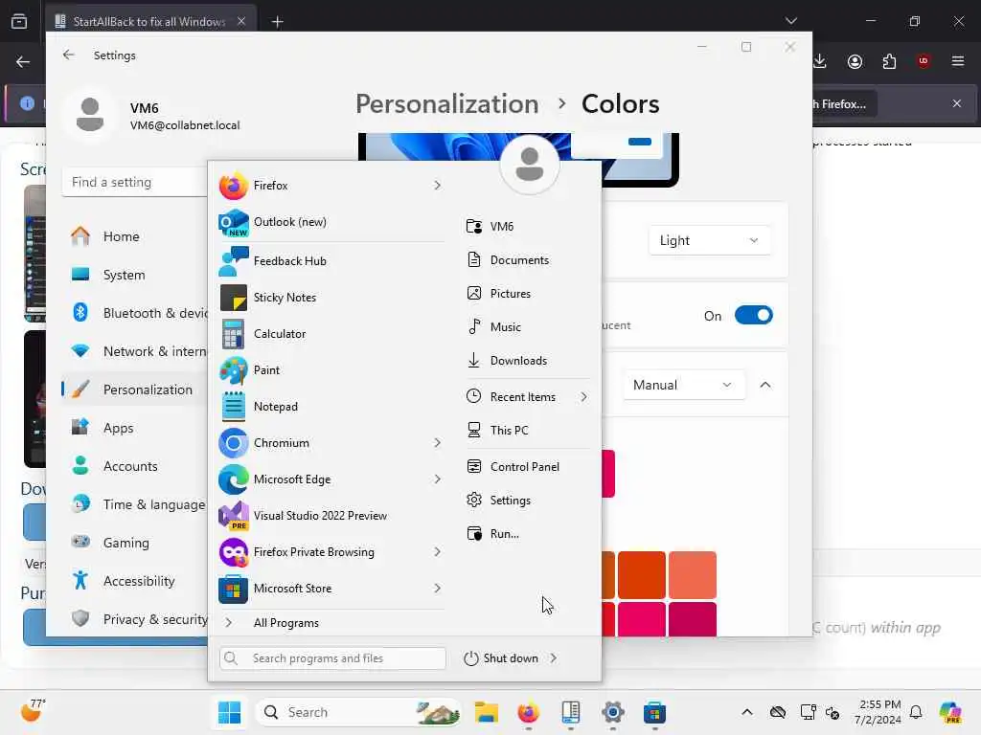Toggle transparency effects switch off
Screen dimensions: 981x735
(753, 316)
